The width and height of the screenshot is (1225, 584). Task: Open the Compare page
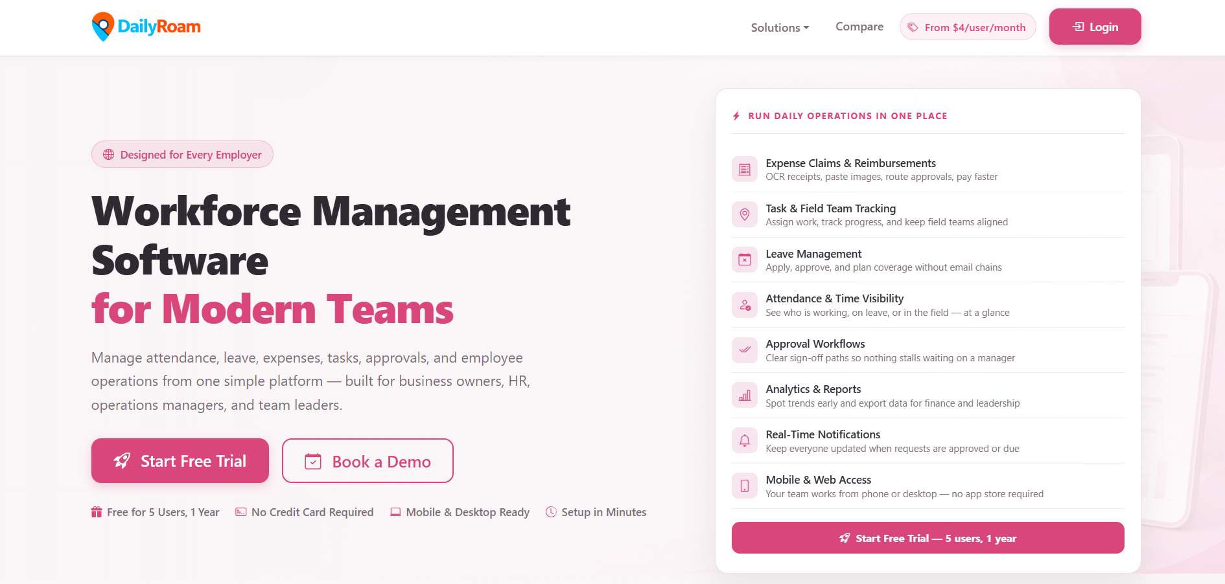(859, 27)
